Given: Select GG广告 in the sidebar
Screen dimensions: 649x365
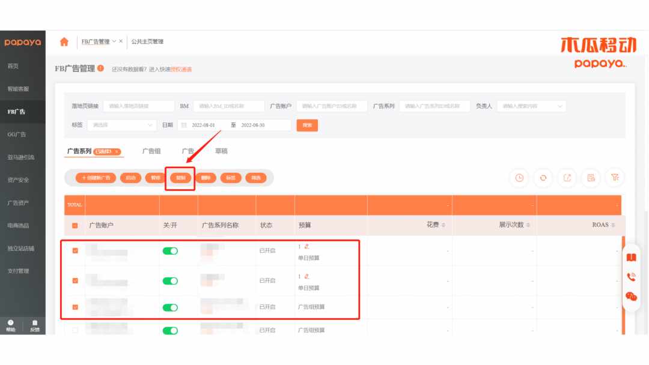Looking at the screenshot, I should tap(17, 134).
